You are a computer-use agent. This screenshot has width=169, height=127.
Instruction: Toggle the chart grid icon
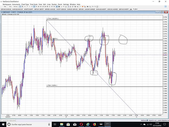pyautogui.click(x=59, y=6)
